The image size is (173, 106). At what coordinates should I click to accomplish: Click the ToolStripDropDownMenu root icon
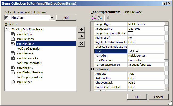pyautogui.click(x=7, y=29)
